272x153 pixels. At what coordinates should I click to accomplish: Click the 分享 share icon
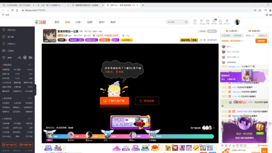(202, 40)
